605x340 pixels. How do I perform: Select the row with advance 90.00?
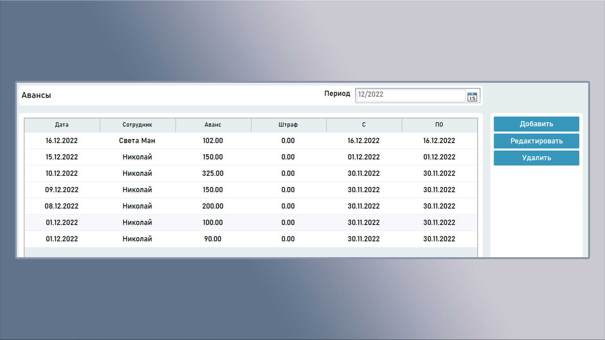[x=213, y=239]
